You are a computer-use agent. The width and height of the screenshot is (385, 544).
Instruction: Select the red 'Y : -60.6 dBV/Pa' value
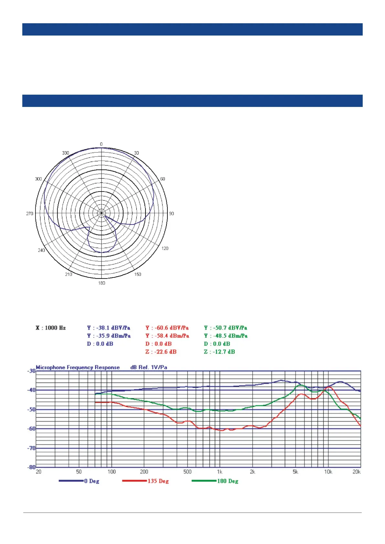[x=167, y=328]
